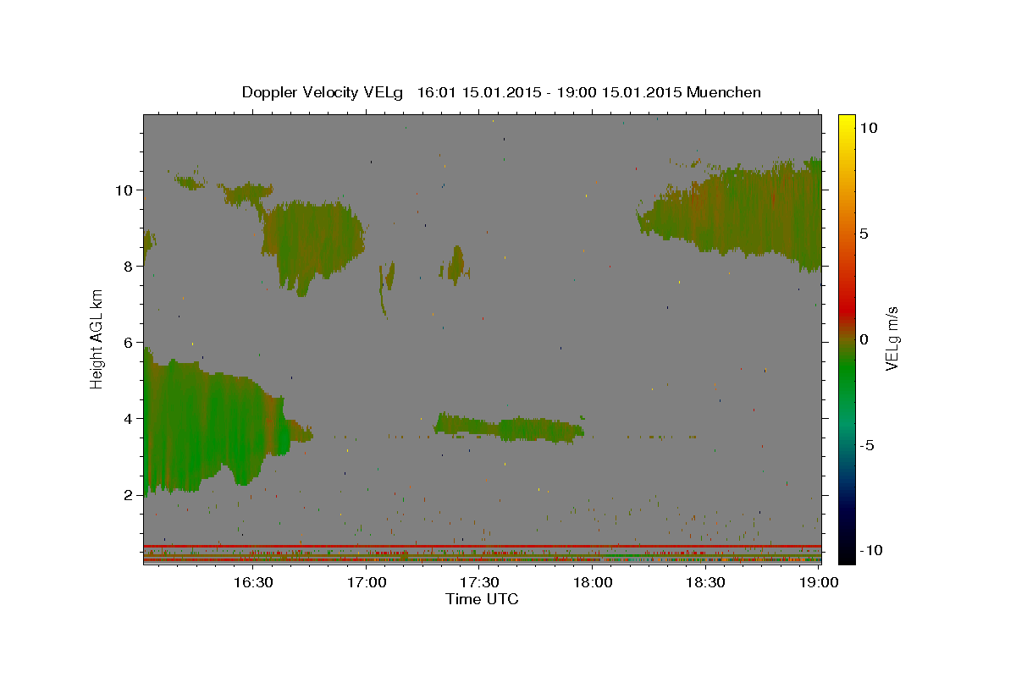Click the colorbar value 0 label
Viewport: 1016px width, 677px height.
863,339
